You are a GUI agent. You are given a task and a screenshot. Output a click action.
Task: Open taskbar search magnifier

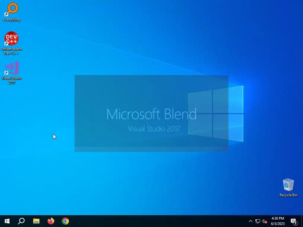pos(21,221)
